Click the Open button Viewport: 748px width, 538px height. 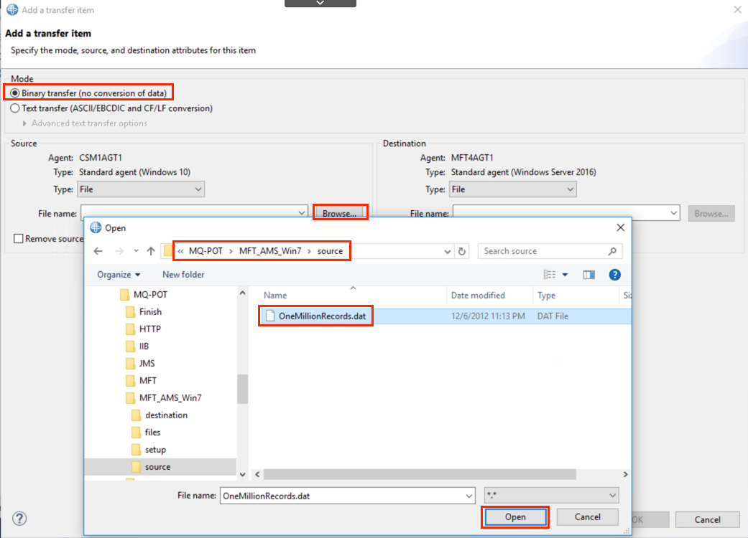[x=515, y=516]
